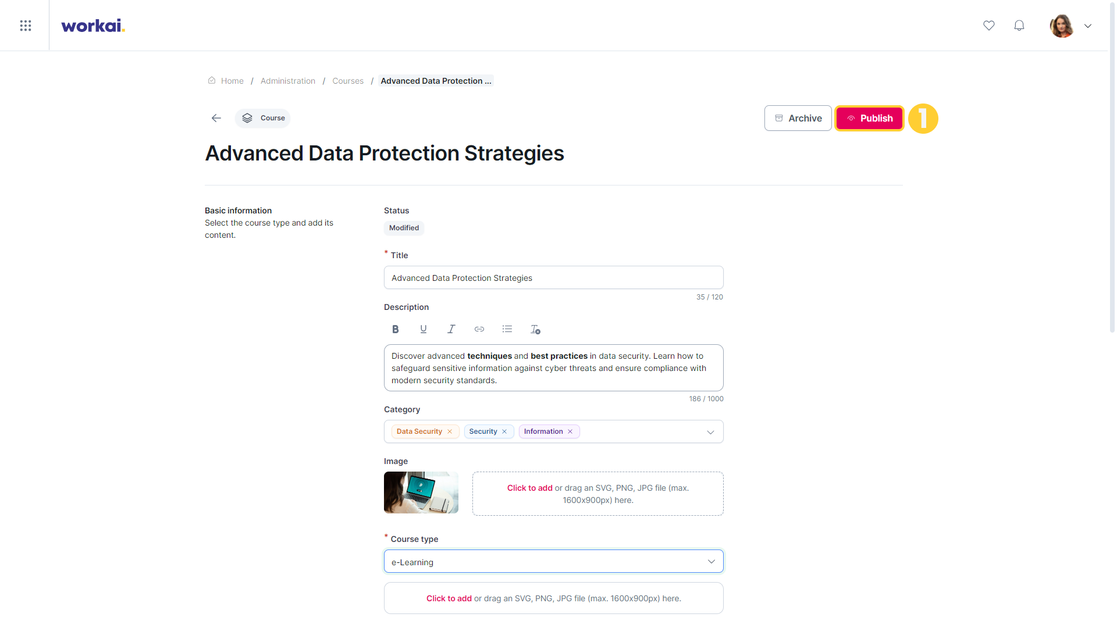
Task: Expand user profile menu chevron
Action: coord(1088,26)
